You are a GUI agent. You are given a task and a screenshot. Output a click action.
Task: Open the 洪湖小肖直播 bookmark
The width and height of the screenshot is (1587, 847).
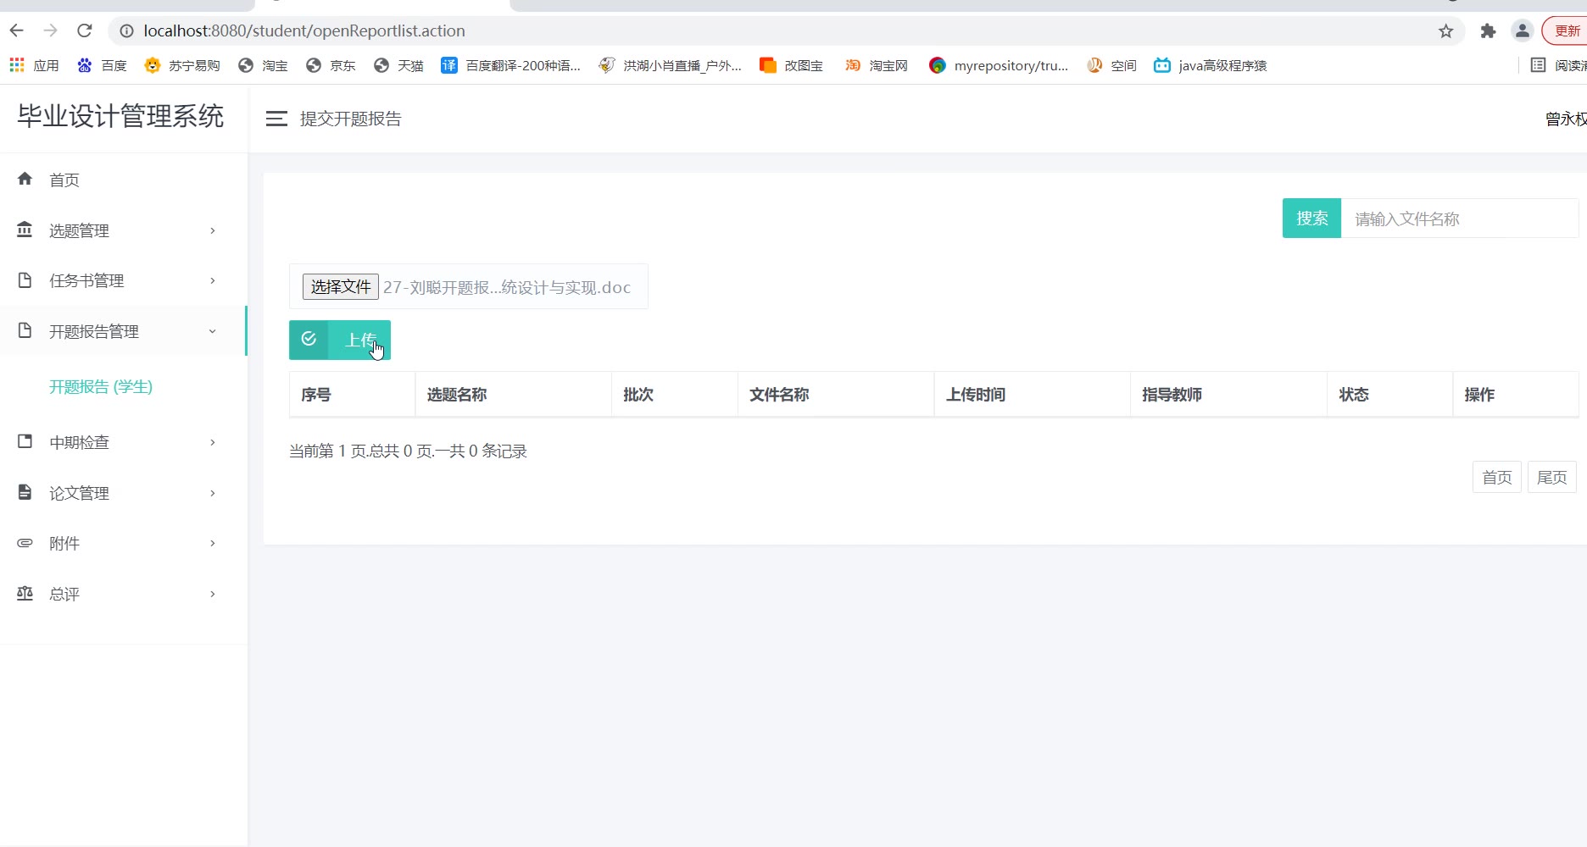coord(670,65)
